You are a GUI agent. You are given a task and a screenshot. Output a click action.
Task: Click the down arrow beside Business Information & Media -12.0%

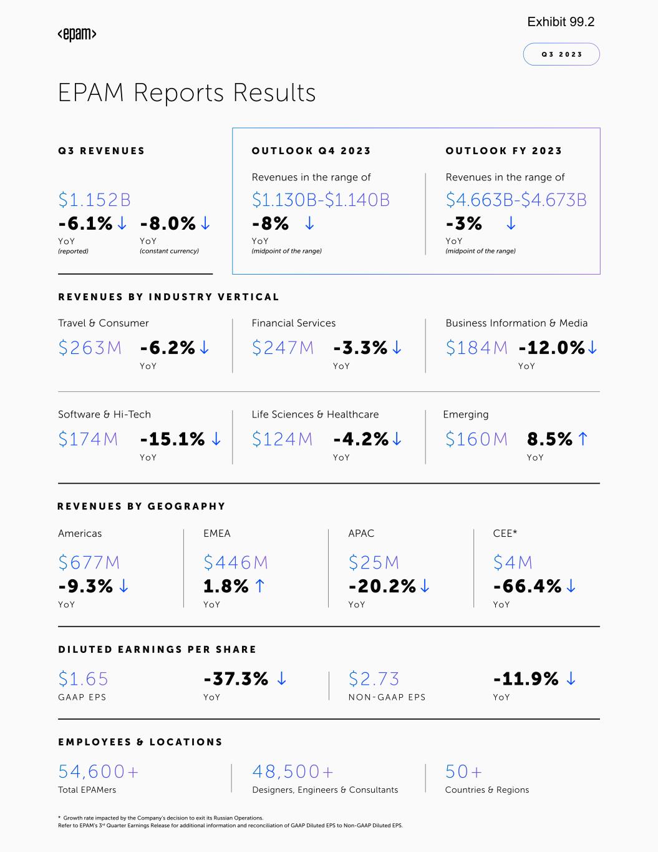tap(593, 348)
